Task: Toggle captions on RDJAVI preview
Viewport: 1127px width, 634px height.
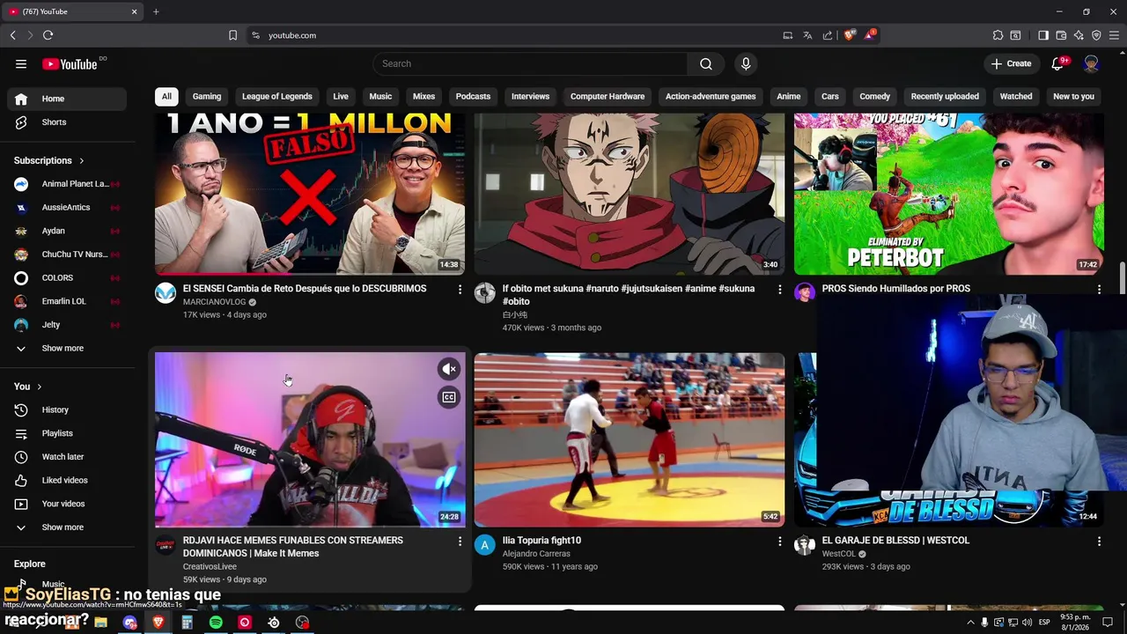Action: tap(449, 397)
